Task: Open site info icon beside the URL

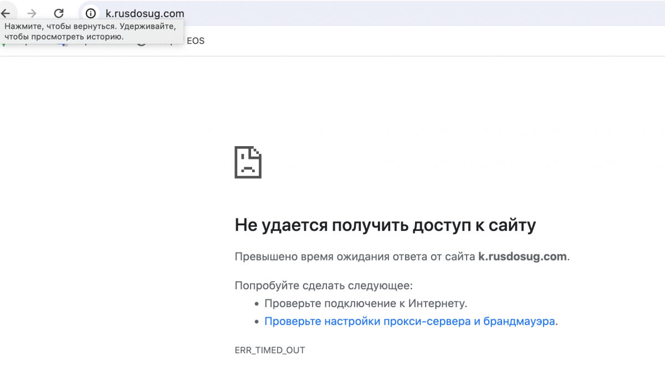Action: [x=90, y=14]
